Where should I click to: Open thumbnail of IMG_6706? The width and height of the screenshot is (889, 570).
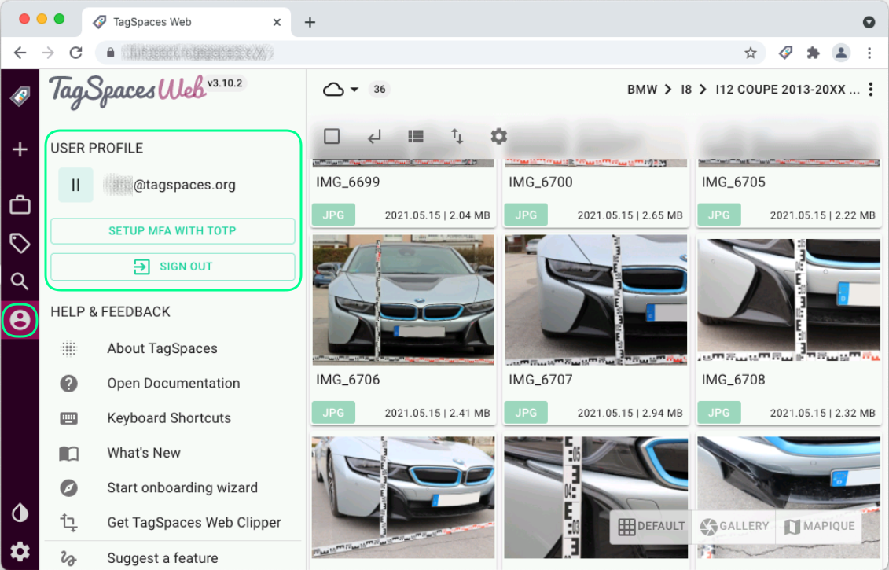pyautogui.click(x=403, y=300)
